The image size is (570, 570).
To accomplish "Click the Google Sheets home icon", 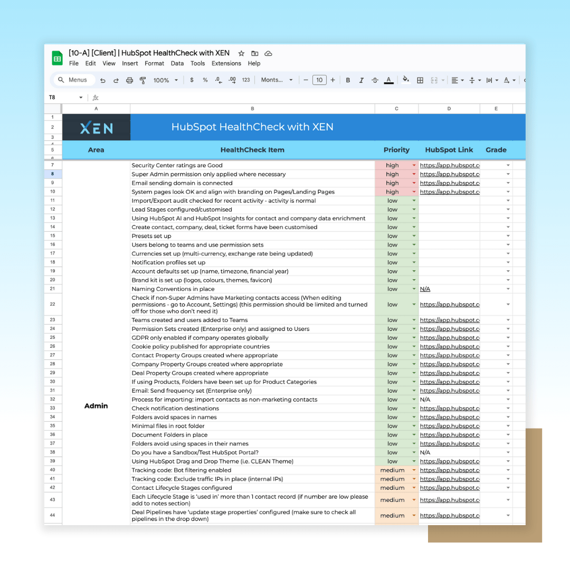I will tap(57, 58).
